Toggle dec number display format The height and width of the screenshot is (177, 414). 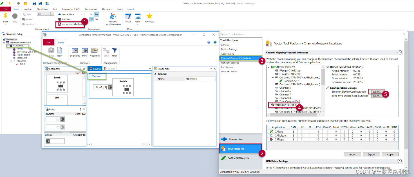pyautogui.click(x=91, y=14)
